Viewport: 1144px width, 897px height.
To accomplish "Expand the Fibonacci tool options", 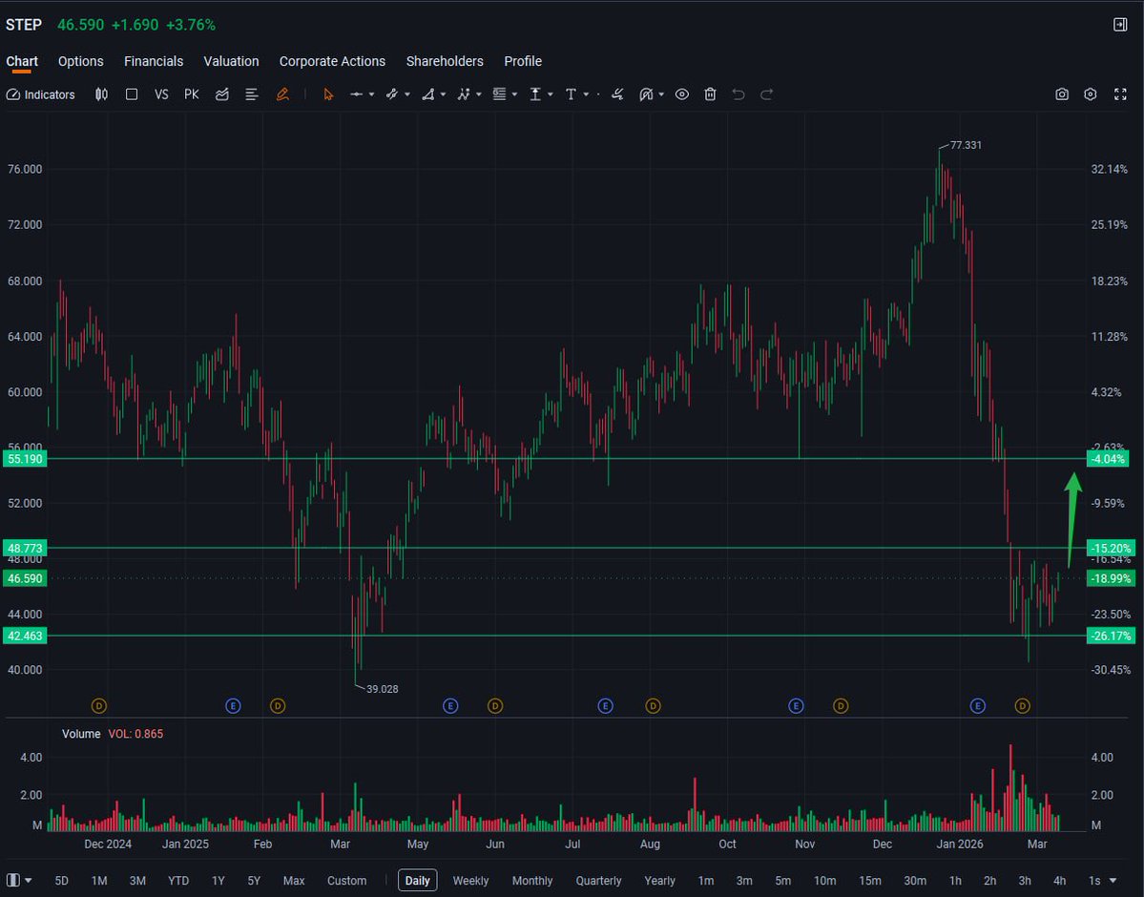I will point(514,94).
